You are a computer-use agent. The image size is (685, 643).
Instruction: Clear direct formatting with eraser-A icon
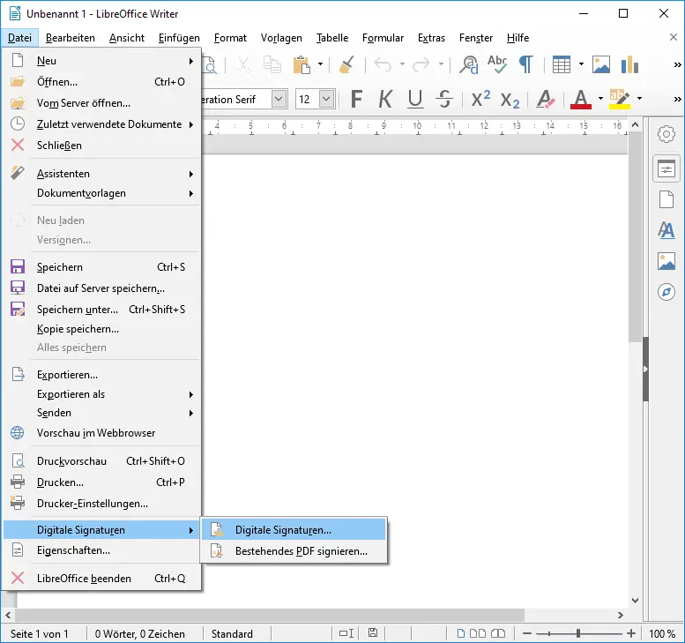[x=545, y=99]
